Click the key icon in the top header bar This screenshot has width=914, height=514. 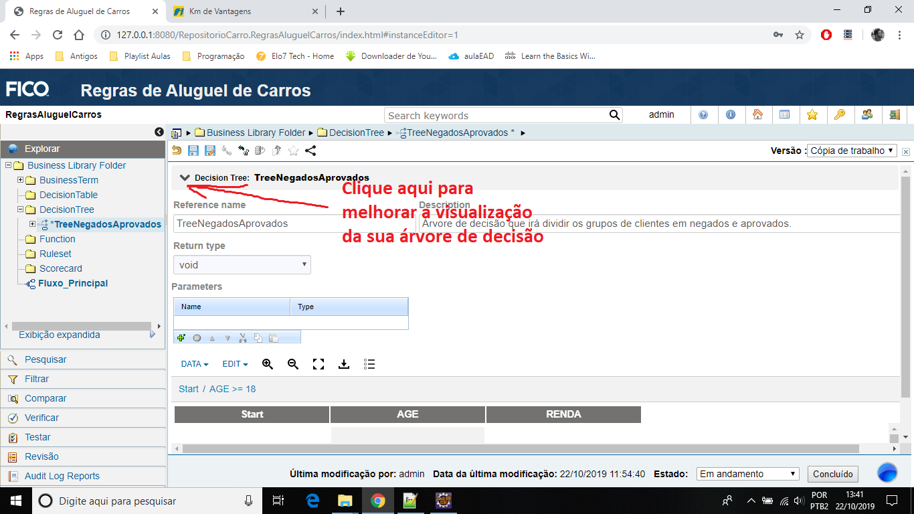tap(840, 114)
